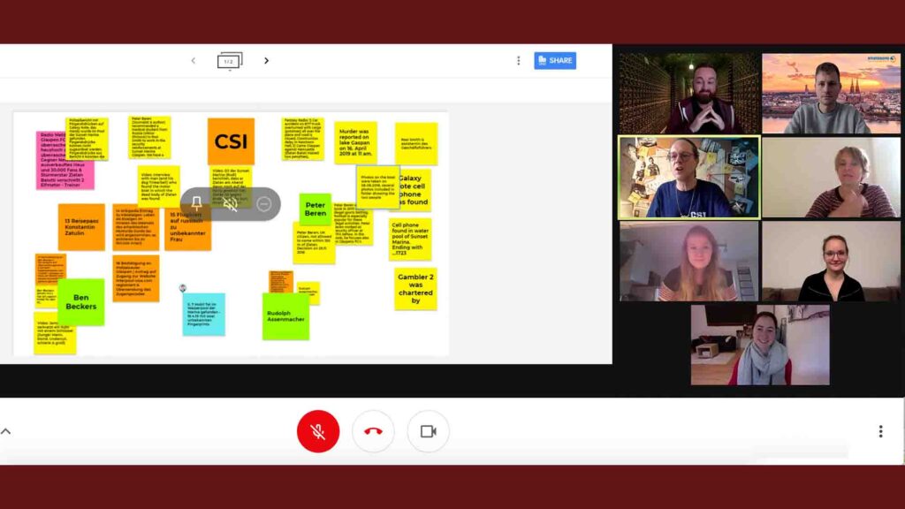Click the mute icon in presentation overlay
The height and width of the screenshot is (509, 905).
pyautogui.click(x=230, y=204)
